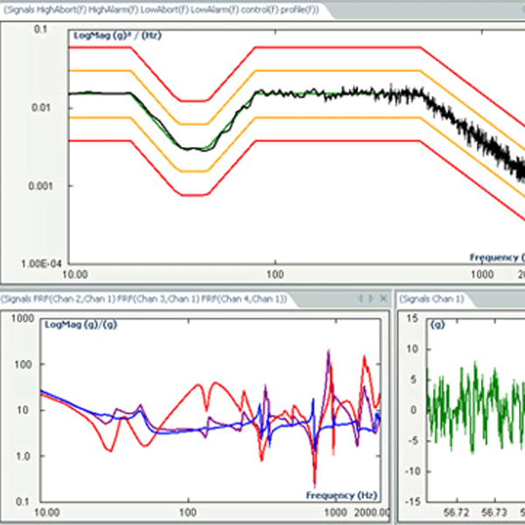Click the Frequency (Hz) label in FRF plot
525x525 pixels.
point(340,494)
